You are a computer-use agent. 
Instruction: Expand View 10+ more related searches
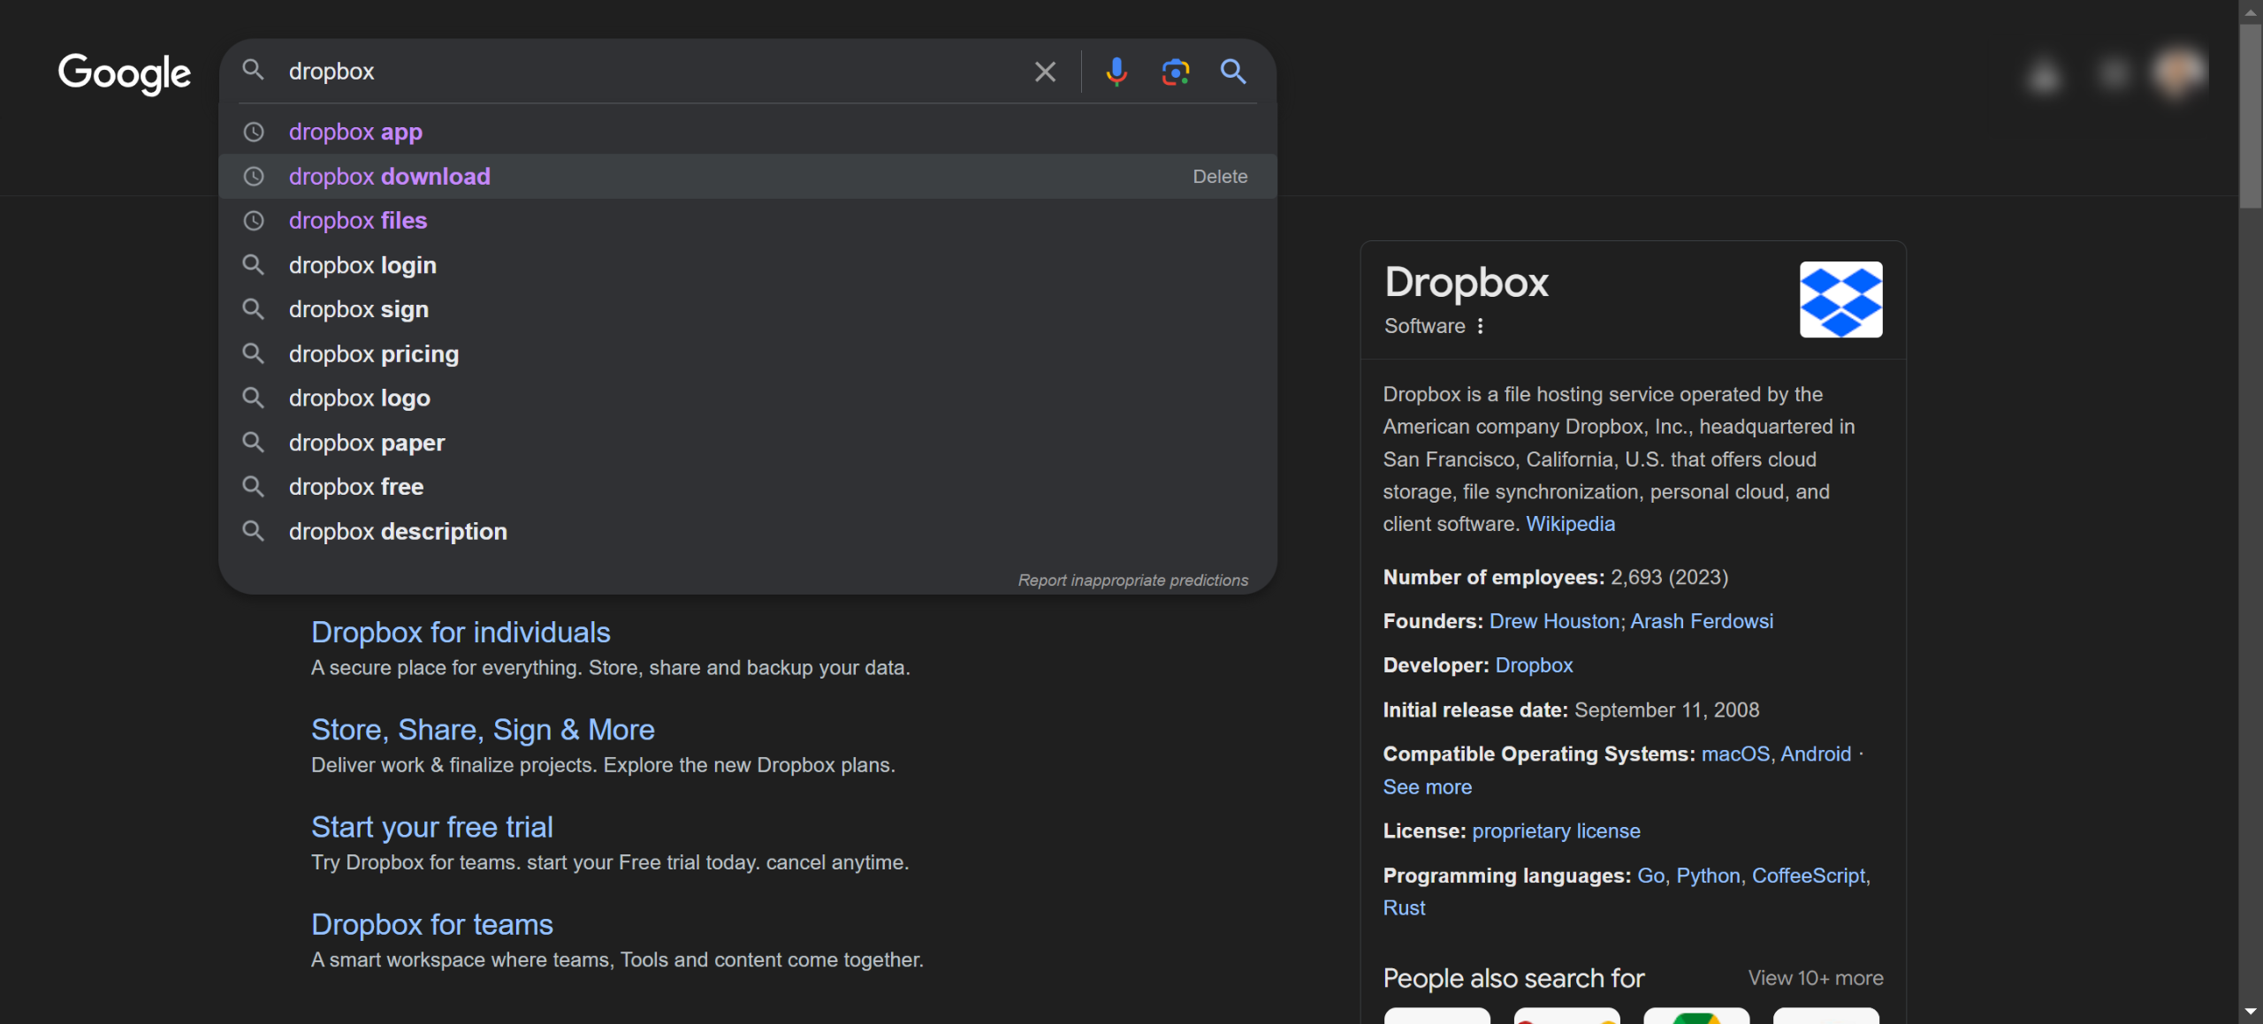[1815, 978]
